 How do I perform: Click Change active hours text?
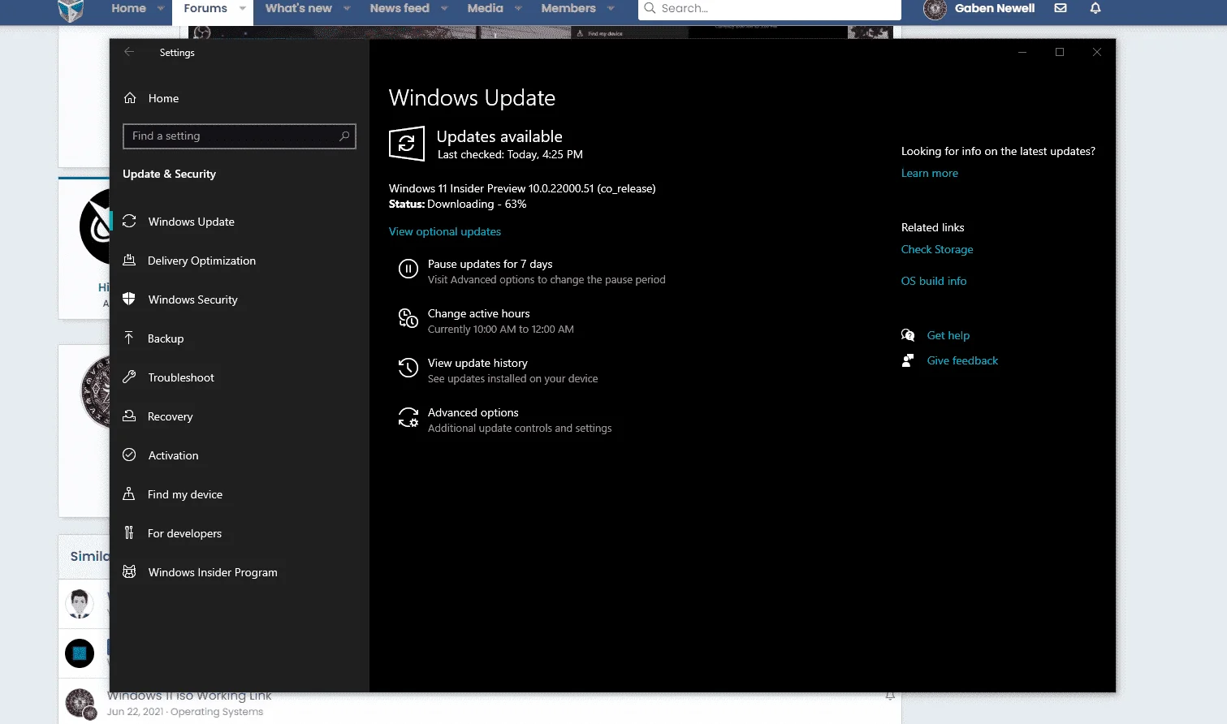click(479, 313)
